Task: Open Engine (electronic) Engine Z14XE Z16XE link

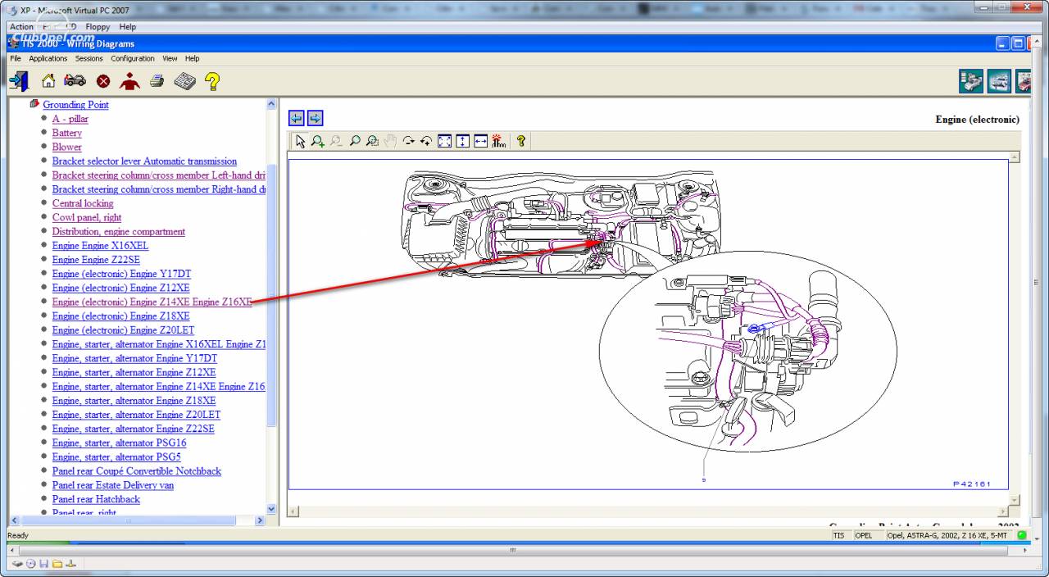Action: (x=152, y=302)
